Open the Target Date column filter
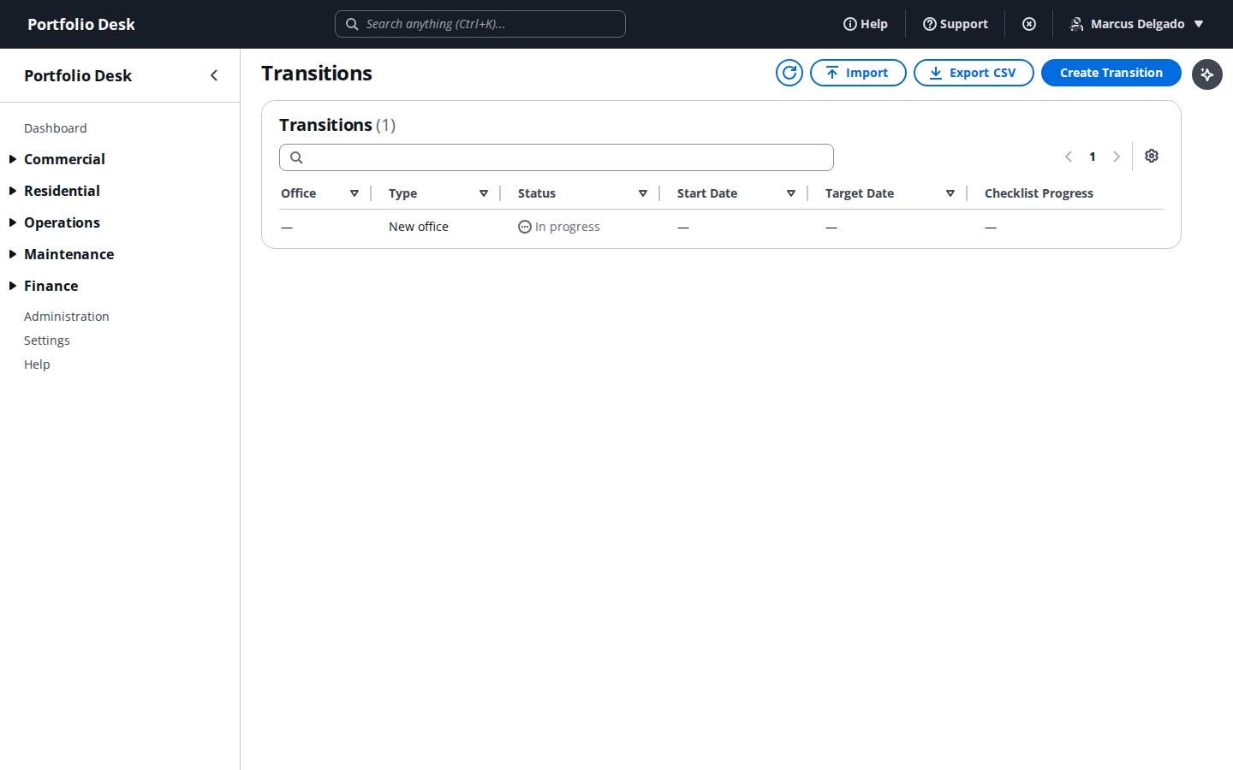The image size is (1233, 770). [x=950, y=193]
